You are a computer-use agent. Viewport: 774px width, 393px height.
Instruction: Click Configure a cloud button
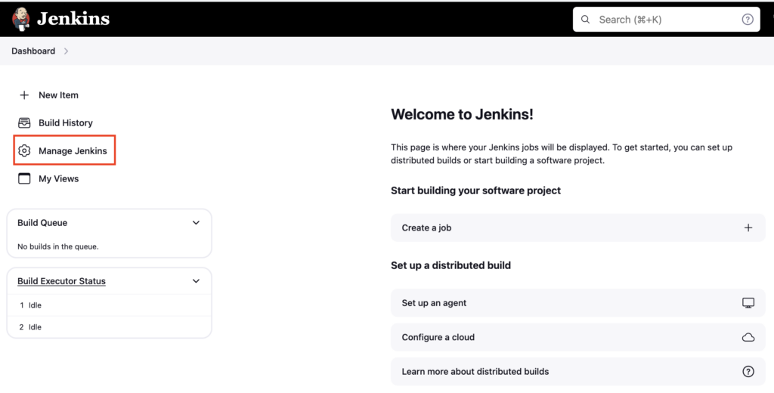(578, 337)
